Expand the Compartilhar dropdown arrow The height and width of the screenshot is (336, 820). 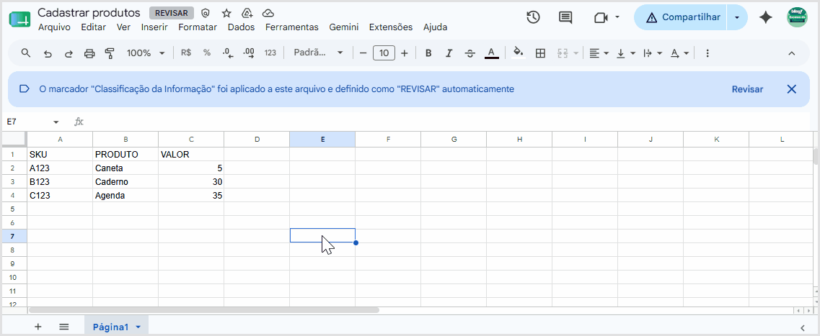tap(737, 17)
